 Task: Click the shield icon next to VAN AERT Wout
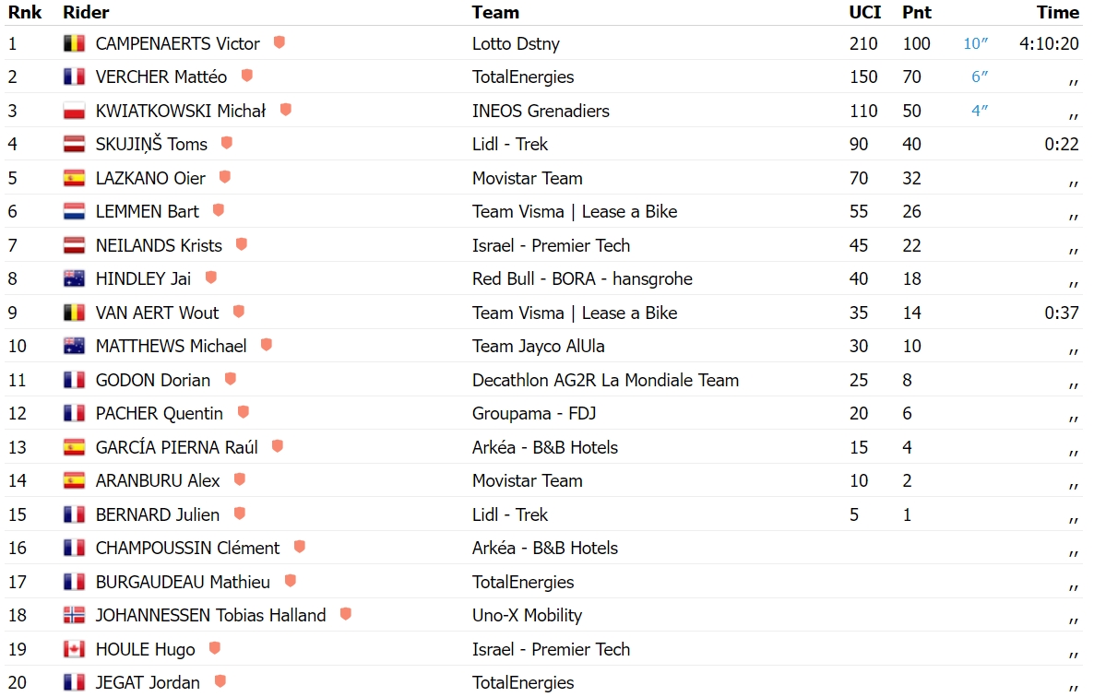pyautogui.click(x=239, y=312)
